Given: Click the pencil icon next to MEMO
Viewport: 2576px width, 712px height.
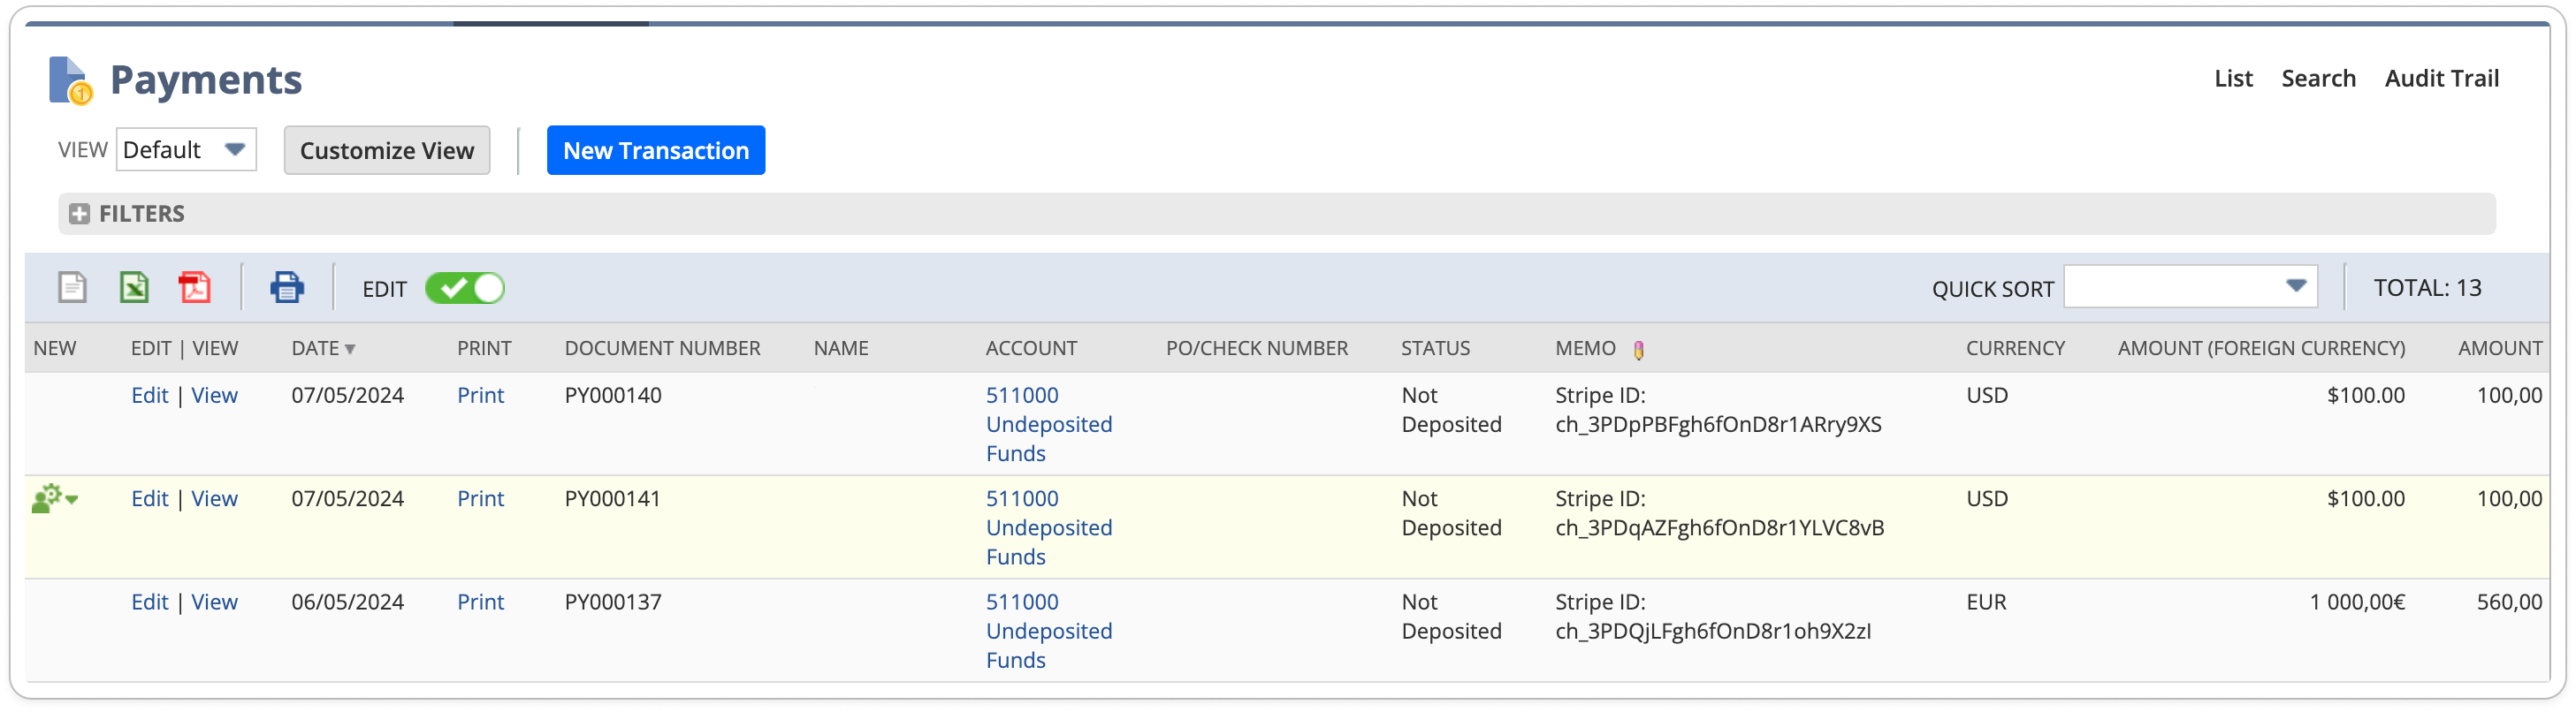Looking at the screenshot, I should (x=1638, y=350).
